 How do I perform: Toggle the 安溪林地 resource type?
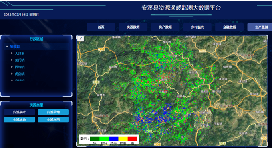pos(19,119)
